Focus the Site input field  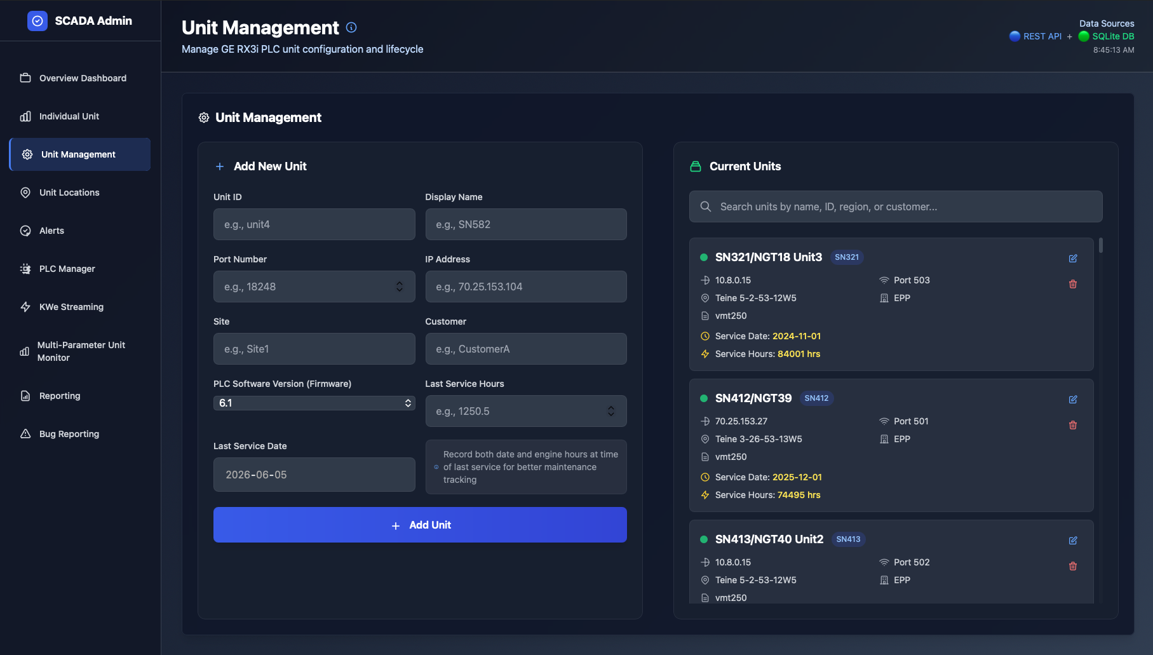(314, 349)
